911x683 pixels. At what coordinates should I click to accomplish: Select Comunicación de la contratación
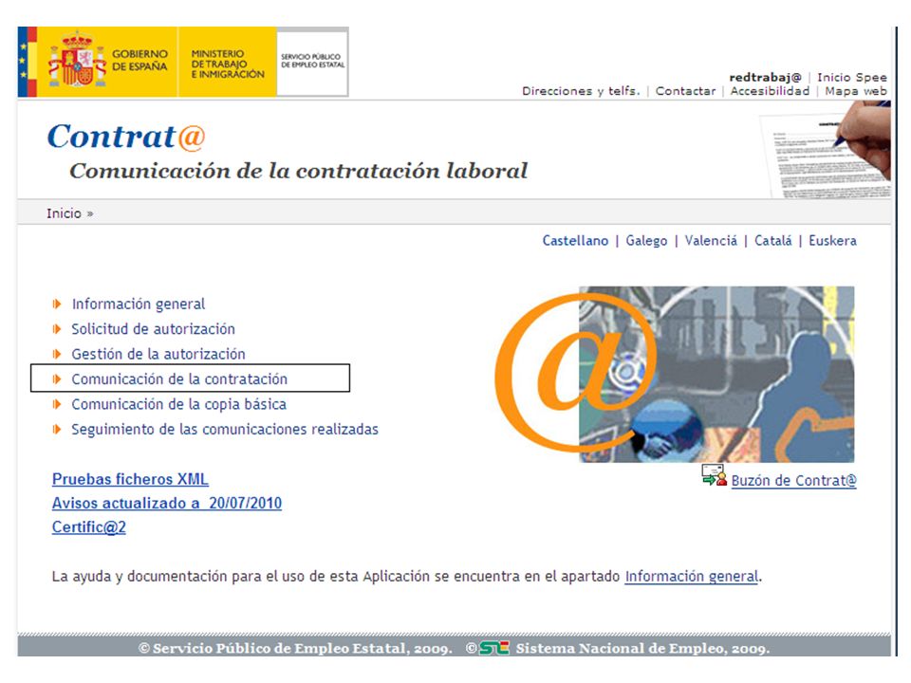[x=179, y=378]
